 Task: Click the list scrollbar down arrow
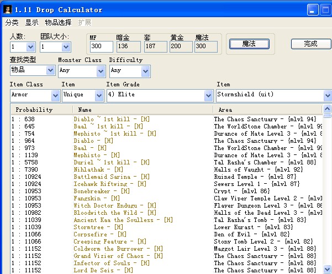click(327, 270)
